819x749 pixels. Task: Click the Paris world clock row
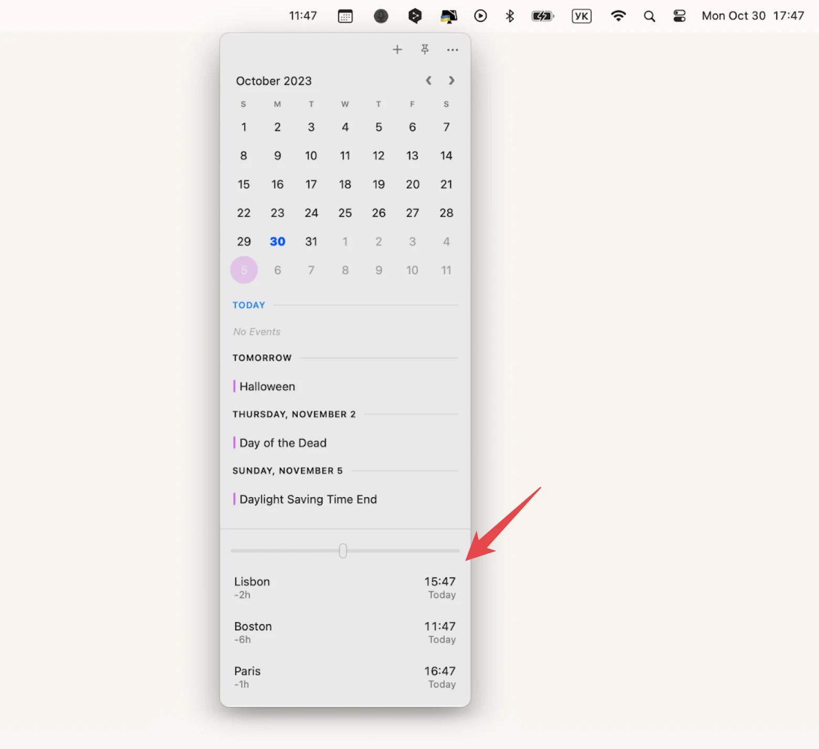pyautogui.click(x=345, y=677)
